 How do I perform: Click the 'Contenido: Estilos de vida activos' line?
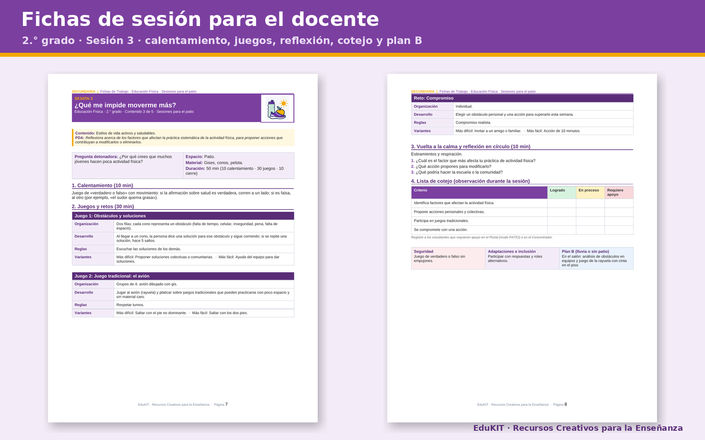(115, 133)
